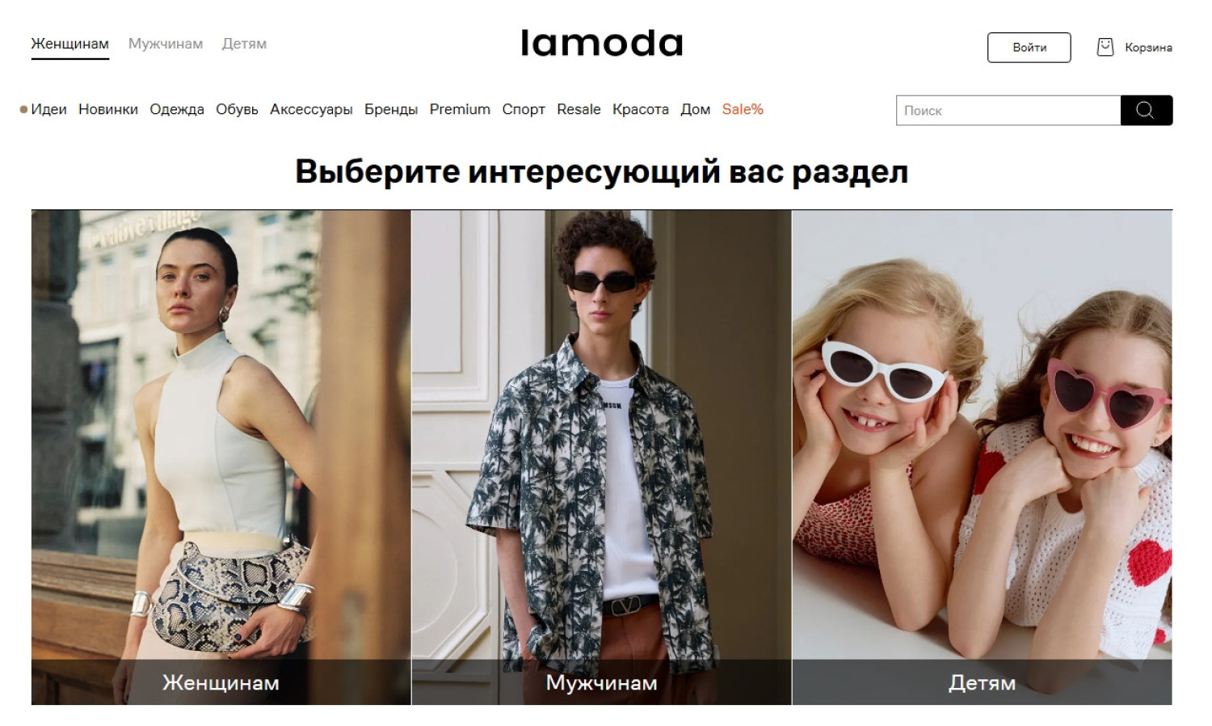Choose the Женщинам photo tile
Screen dimensions: 1212x726
221,458
